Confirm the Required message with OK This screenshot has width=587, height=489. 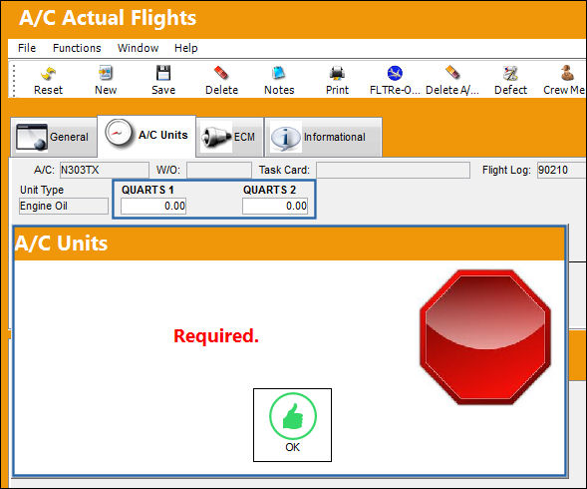(292, 425)
